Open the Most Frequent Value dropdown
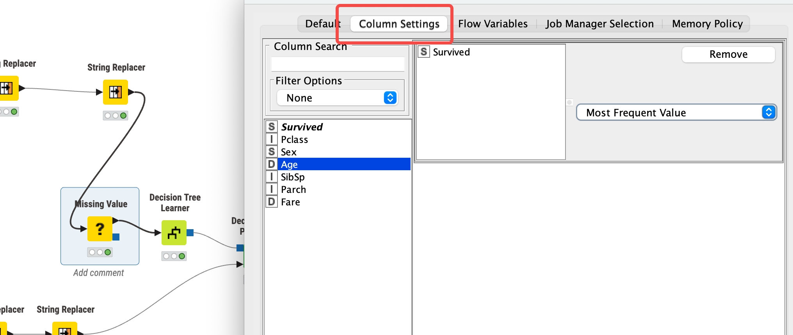793x335 pixels. coord(676,112)
